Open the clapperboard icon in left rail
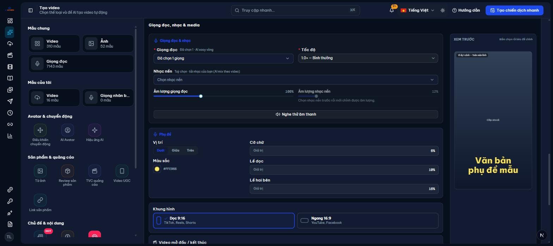This screenshot has height=246, width=553. pyautogui.click(x=10, y=55)
